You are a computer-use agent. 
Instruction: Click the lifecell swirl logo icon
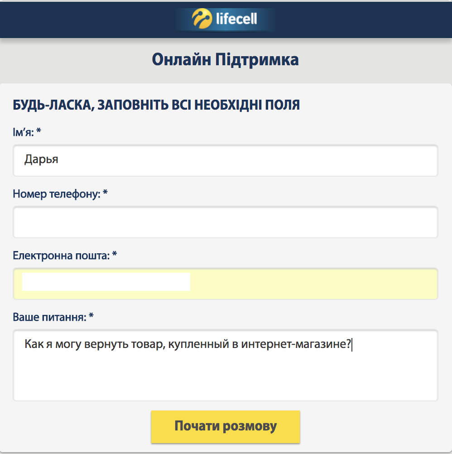(202, 19)
